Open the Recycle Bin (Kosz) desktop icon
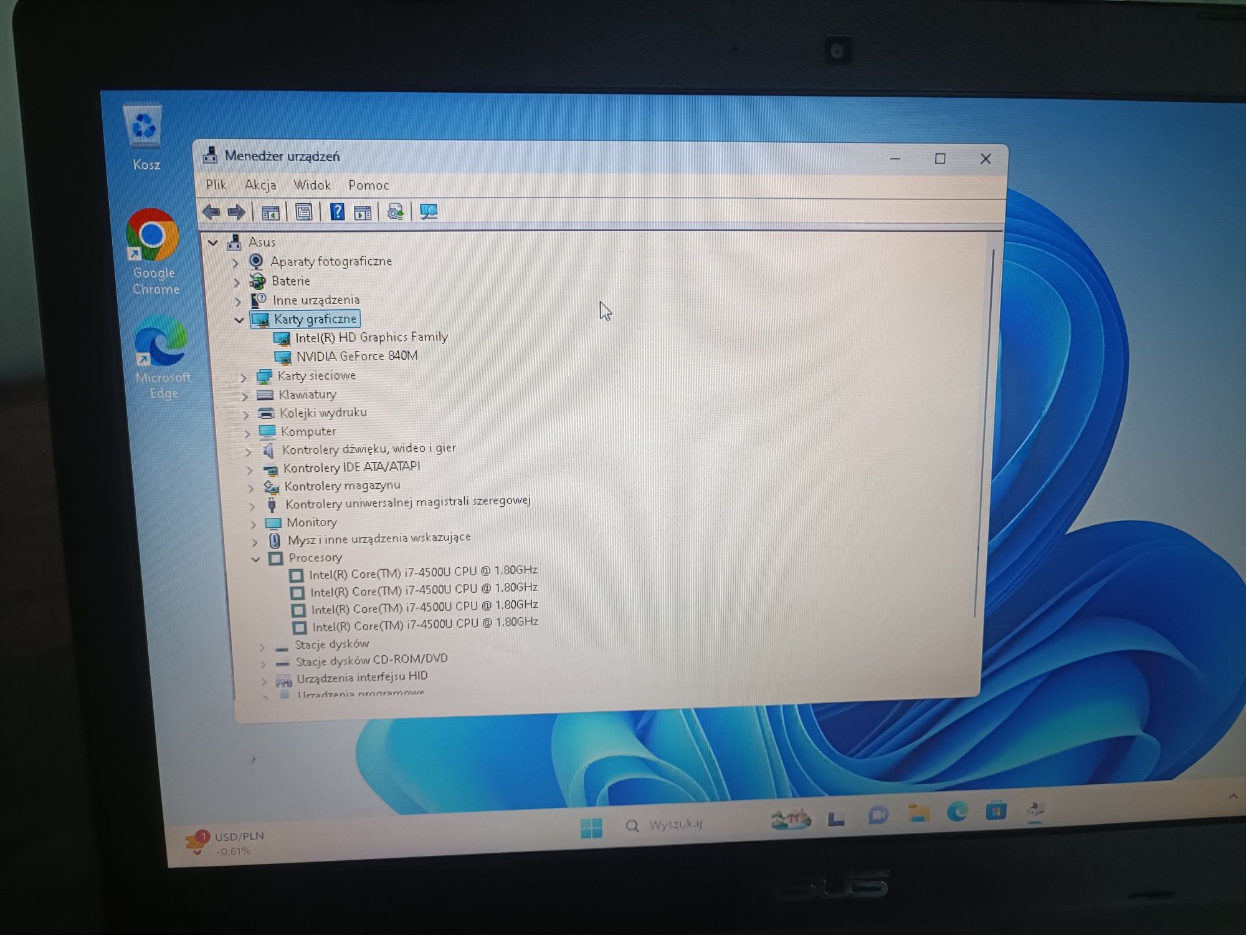 pos(145,136)
